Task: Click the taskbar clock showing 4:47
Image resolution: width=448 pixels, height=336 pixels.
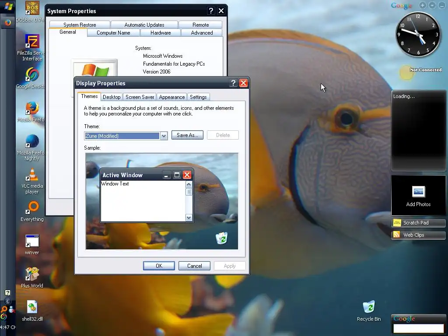Action: 8,327
